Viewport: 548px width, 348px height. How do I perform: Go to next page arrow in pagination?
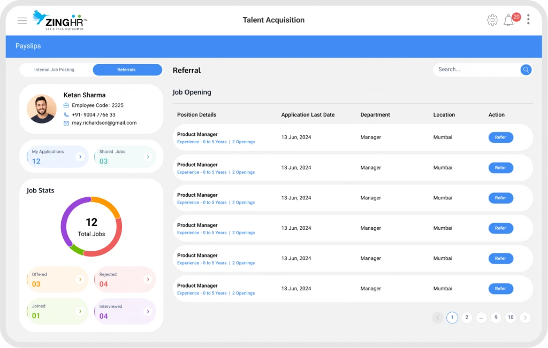[x=525, y=318]
